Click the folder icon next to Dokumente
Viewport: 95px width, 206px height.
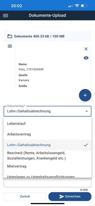pos(10,36)
